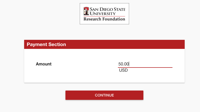Place cursor in the 50.00 value
Screen dimensions: 200x112
[124, 64]
